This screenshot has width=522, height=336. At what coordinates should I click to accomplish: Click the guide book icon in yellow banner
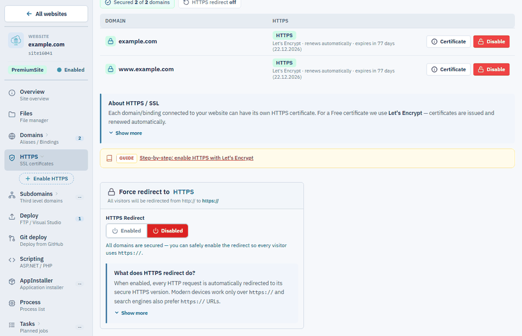click(x=109, y=158)
